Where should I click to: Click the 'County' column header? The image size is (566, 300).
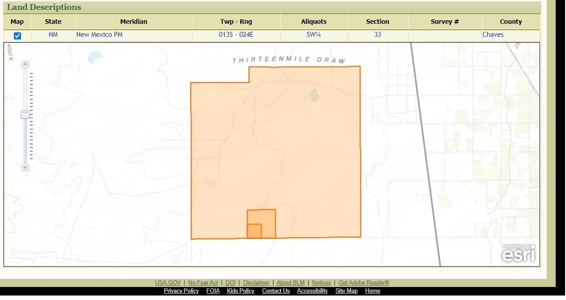tap(511, 22)
